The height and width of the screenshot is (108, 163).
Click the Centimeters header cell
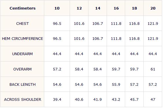[23, 8]
